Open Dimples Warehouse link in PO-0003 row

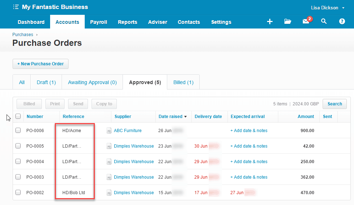click(134, 177)
